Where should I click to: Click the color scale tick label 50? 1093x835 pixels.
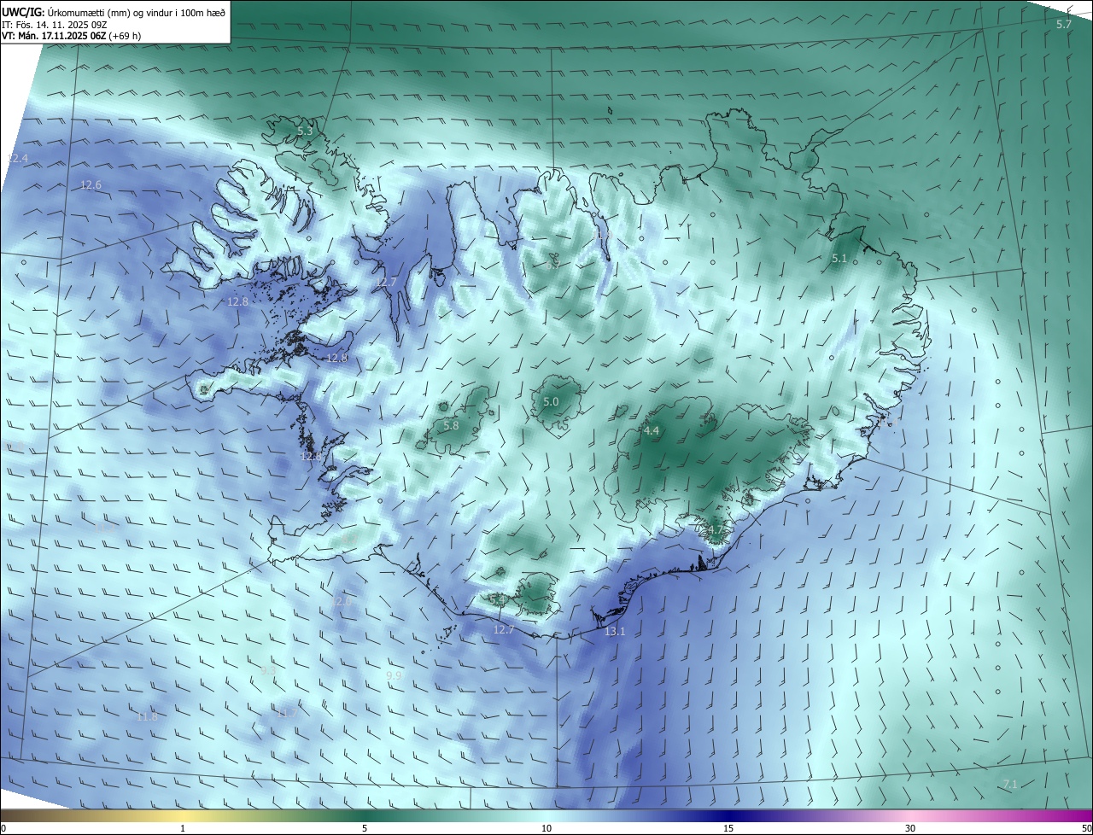(x=1086, y=829)
